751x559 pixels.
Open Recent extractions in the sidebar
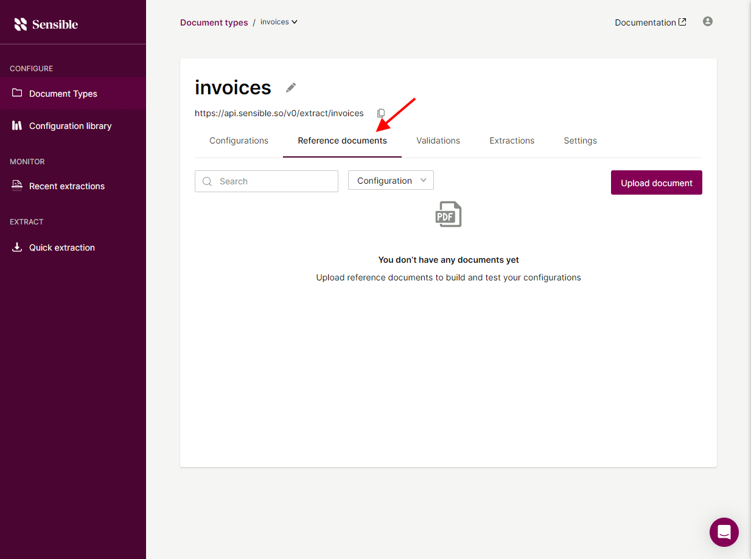73,186
